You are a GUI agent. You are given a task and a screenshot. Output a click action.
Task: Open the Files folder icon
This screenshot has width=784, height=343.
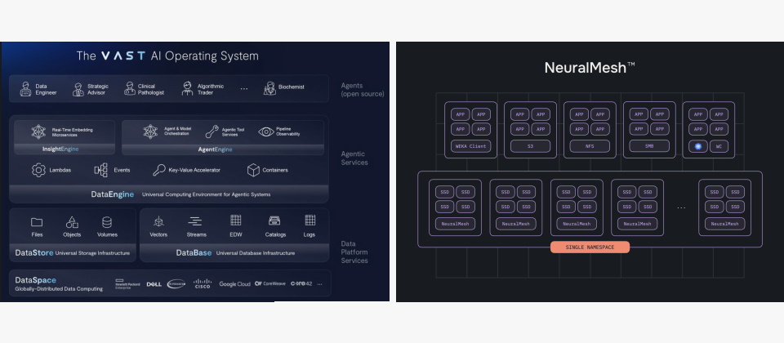37,221
